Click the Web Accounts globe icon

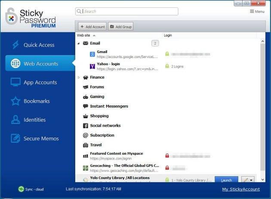15,63
